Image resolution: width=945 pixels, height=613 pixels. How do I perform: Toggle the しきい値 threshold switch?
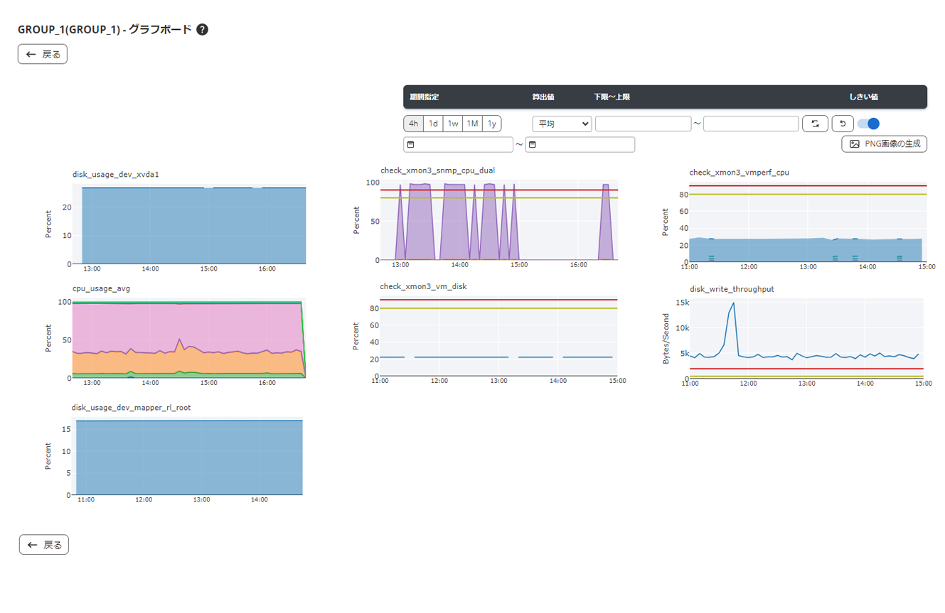[868, 124]
